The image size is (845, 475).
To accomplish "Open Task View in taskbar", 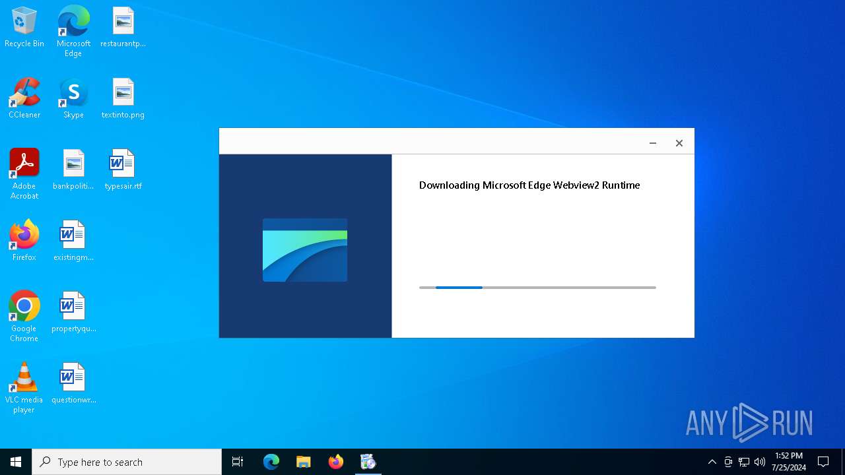I will (x=238, y=462).
